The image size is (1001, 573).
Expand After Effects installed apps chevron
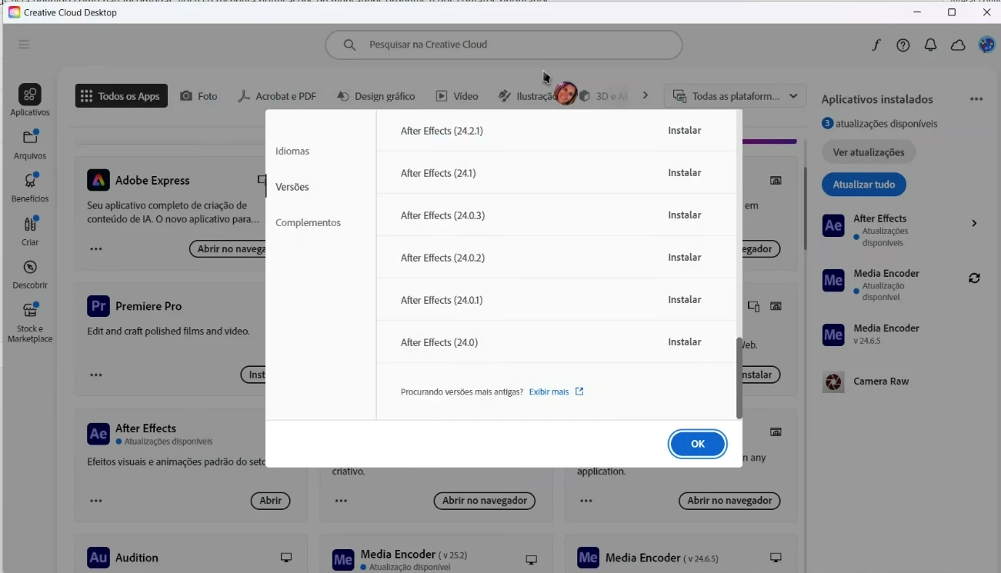pos(974,224)
